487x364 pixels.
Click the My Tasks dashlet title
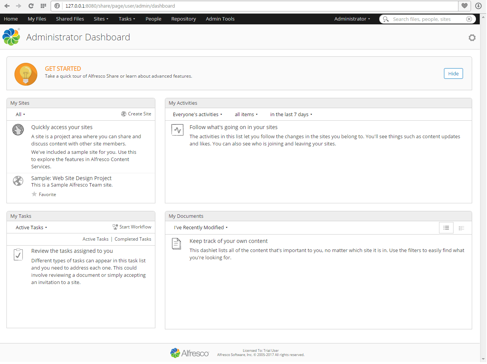tap(21, 216)
